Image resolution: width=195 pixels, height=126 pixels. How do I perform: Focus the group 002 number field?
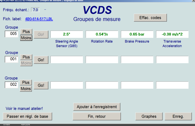(12, 85)
